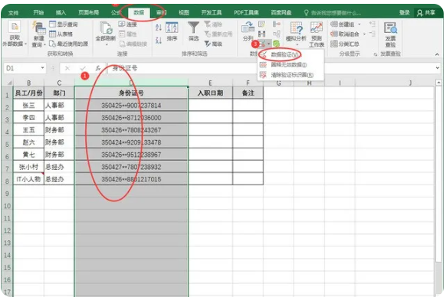Click the formula bar cancel X button
Screen dimensions: 446x300
pos(67,68)
